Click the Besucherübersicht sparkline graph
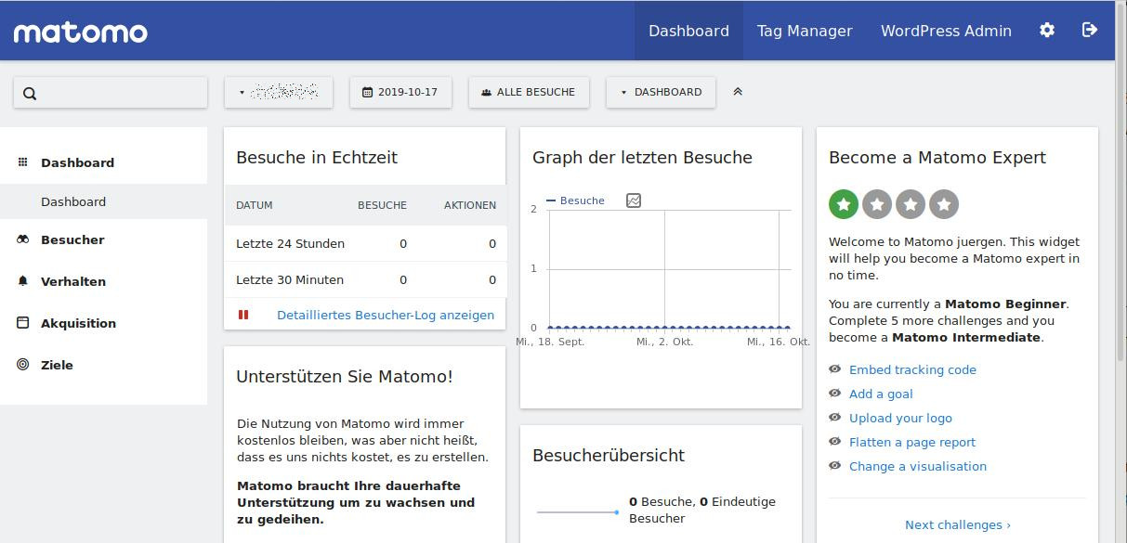The image size is (1127, 543). coord(578,511)
